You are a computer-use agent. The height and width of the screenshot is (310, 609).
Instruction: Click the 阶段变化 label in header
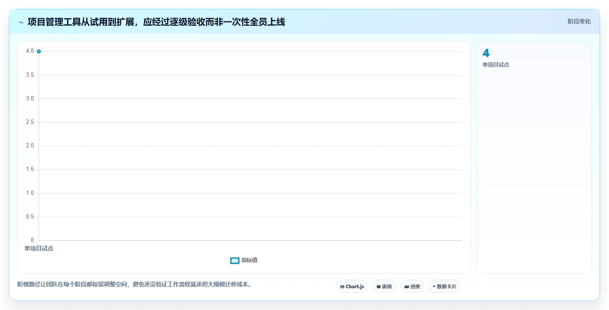[x=579, y=21]
